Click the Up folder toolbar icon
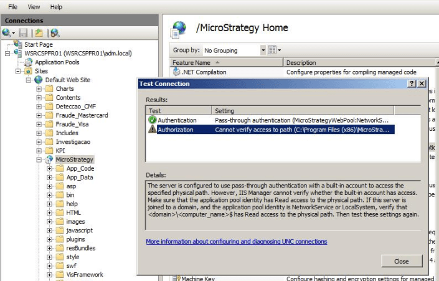The image size is (439, 281). pos(39,33)
